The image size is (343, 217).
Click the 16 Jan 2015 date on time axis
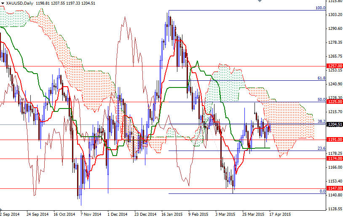[x=172, y=214]
